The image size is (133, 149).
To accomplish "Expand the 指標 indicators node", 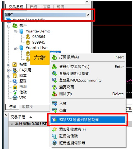I will (x=9, y=65).
